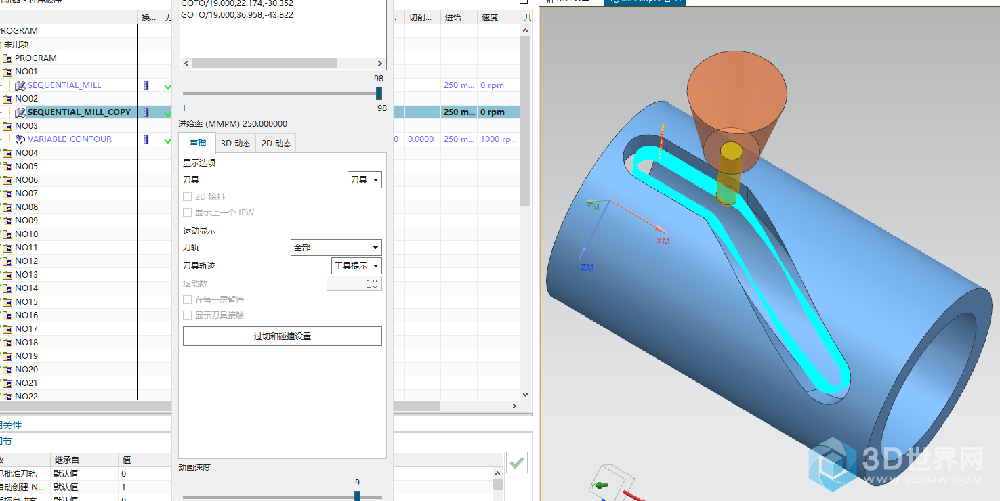Click the ZM axis label of the coordinate system
This screenshot has height=501, width=1000.
point(587,267)
